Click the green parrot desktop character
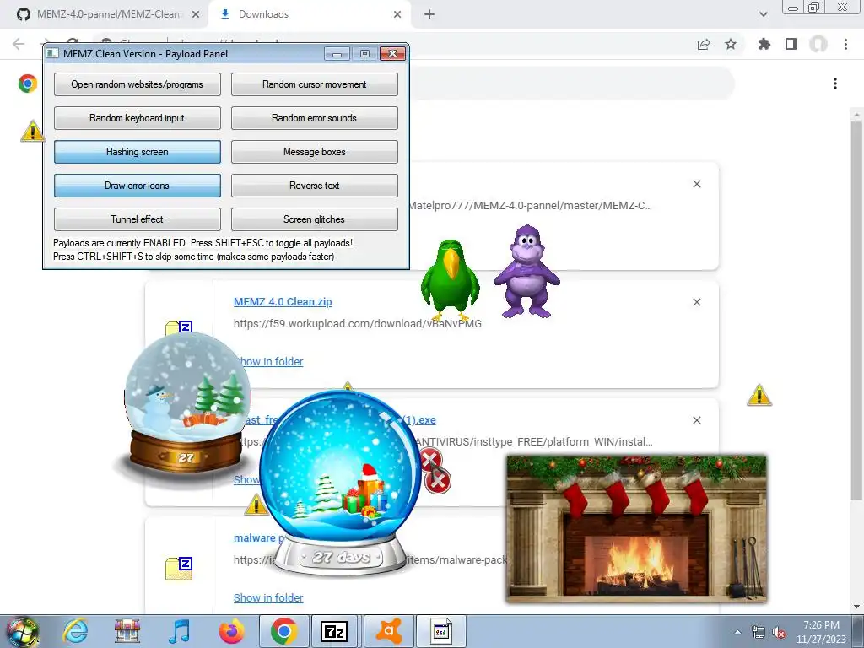 [x=451, y=280]
